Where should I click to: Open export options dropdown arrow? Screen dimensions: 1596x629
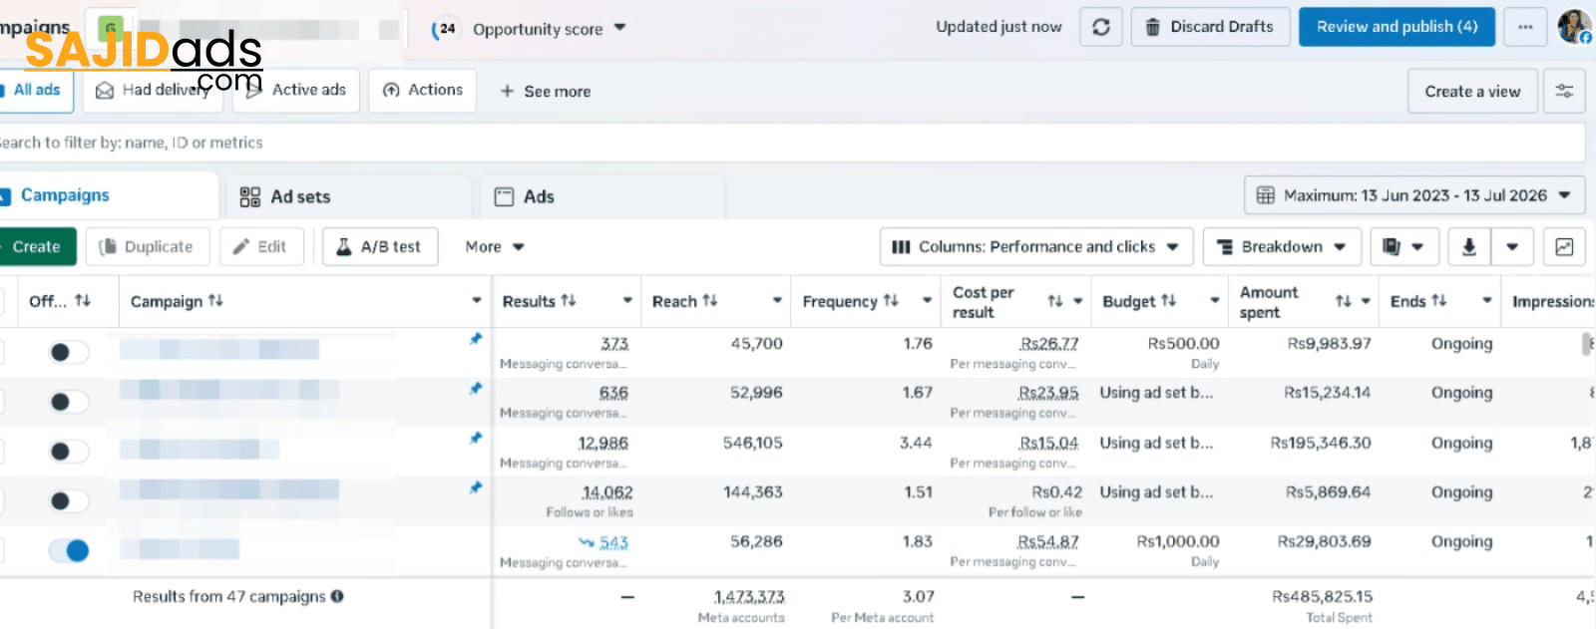pos(1512,247)
